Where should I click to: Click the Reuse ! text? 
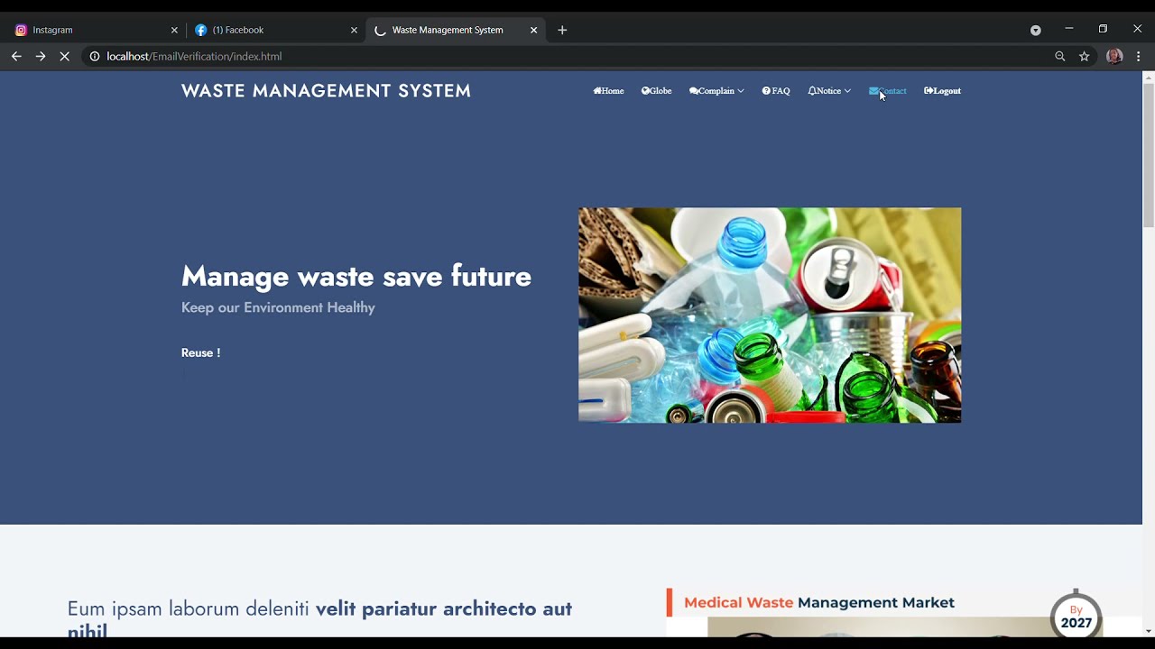tap(200, 352)
